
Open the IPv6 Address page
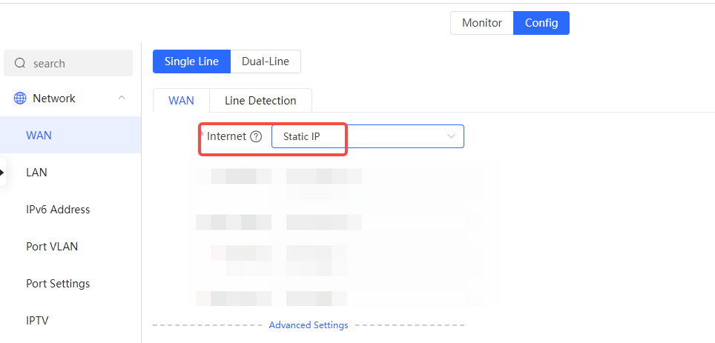pyautogui.click(x=58, y=210)
